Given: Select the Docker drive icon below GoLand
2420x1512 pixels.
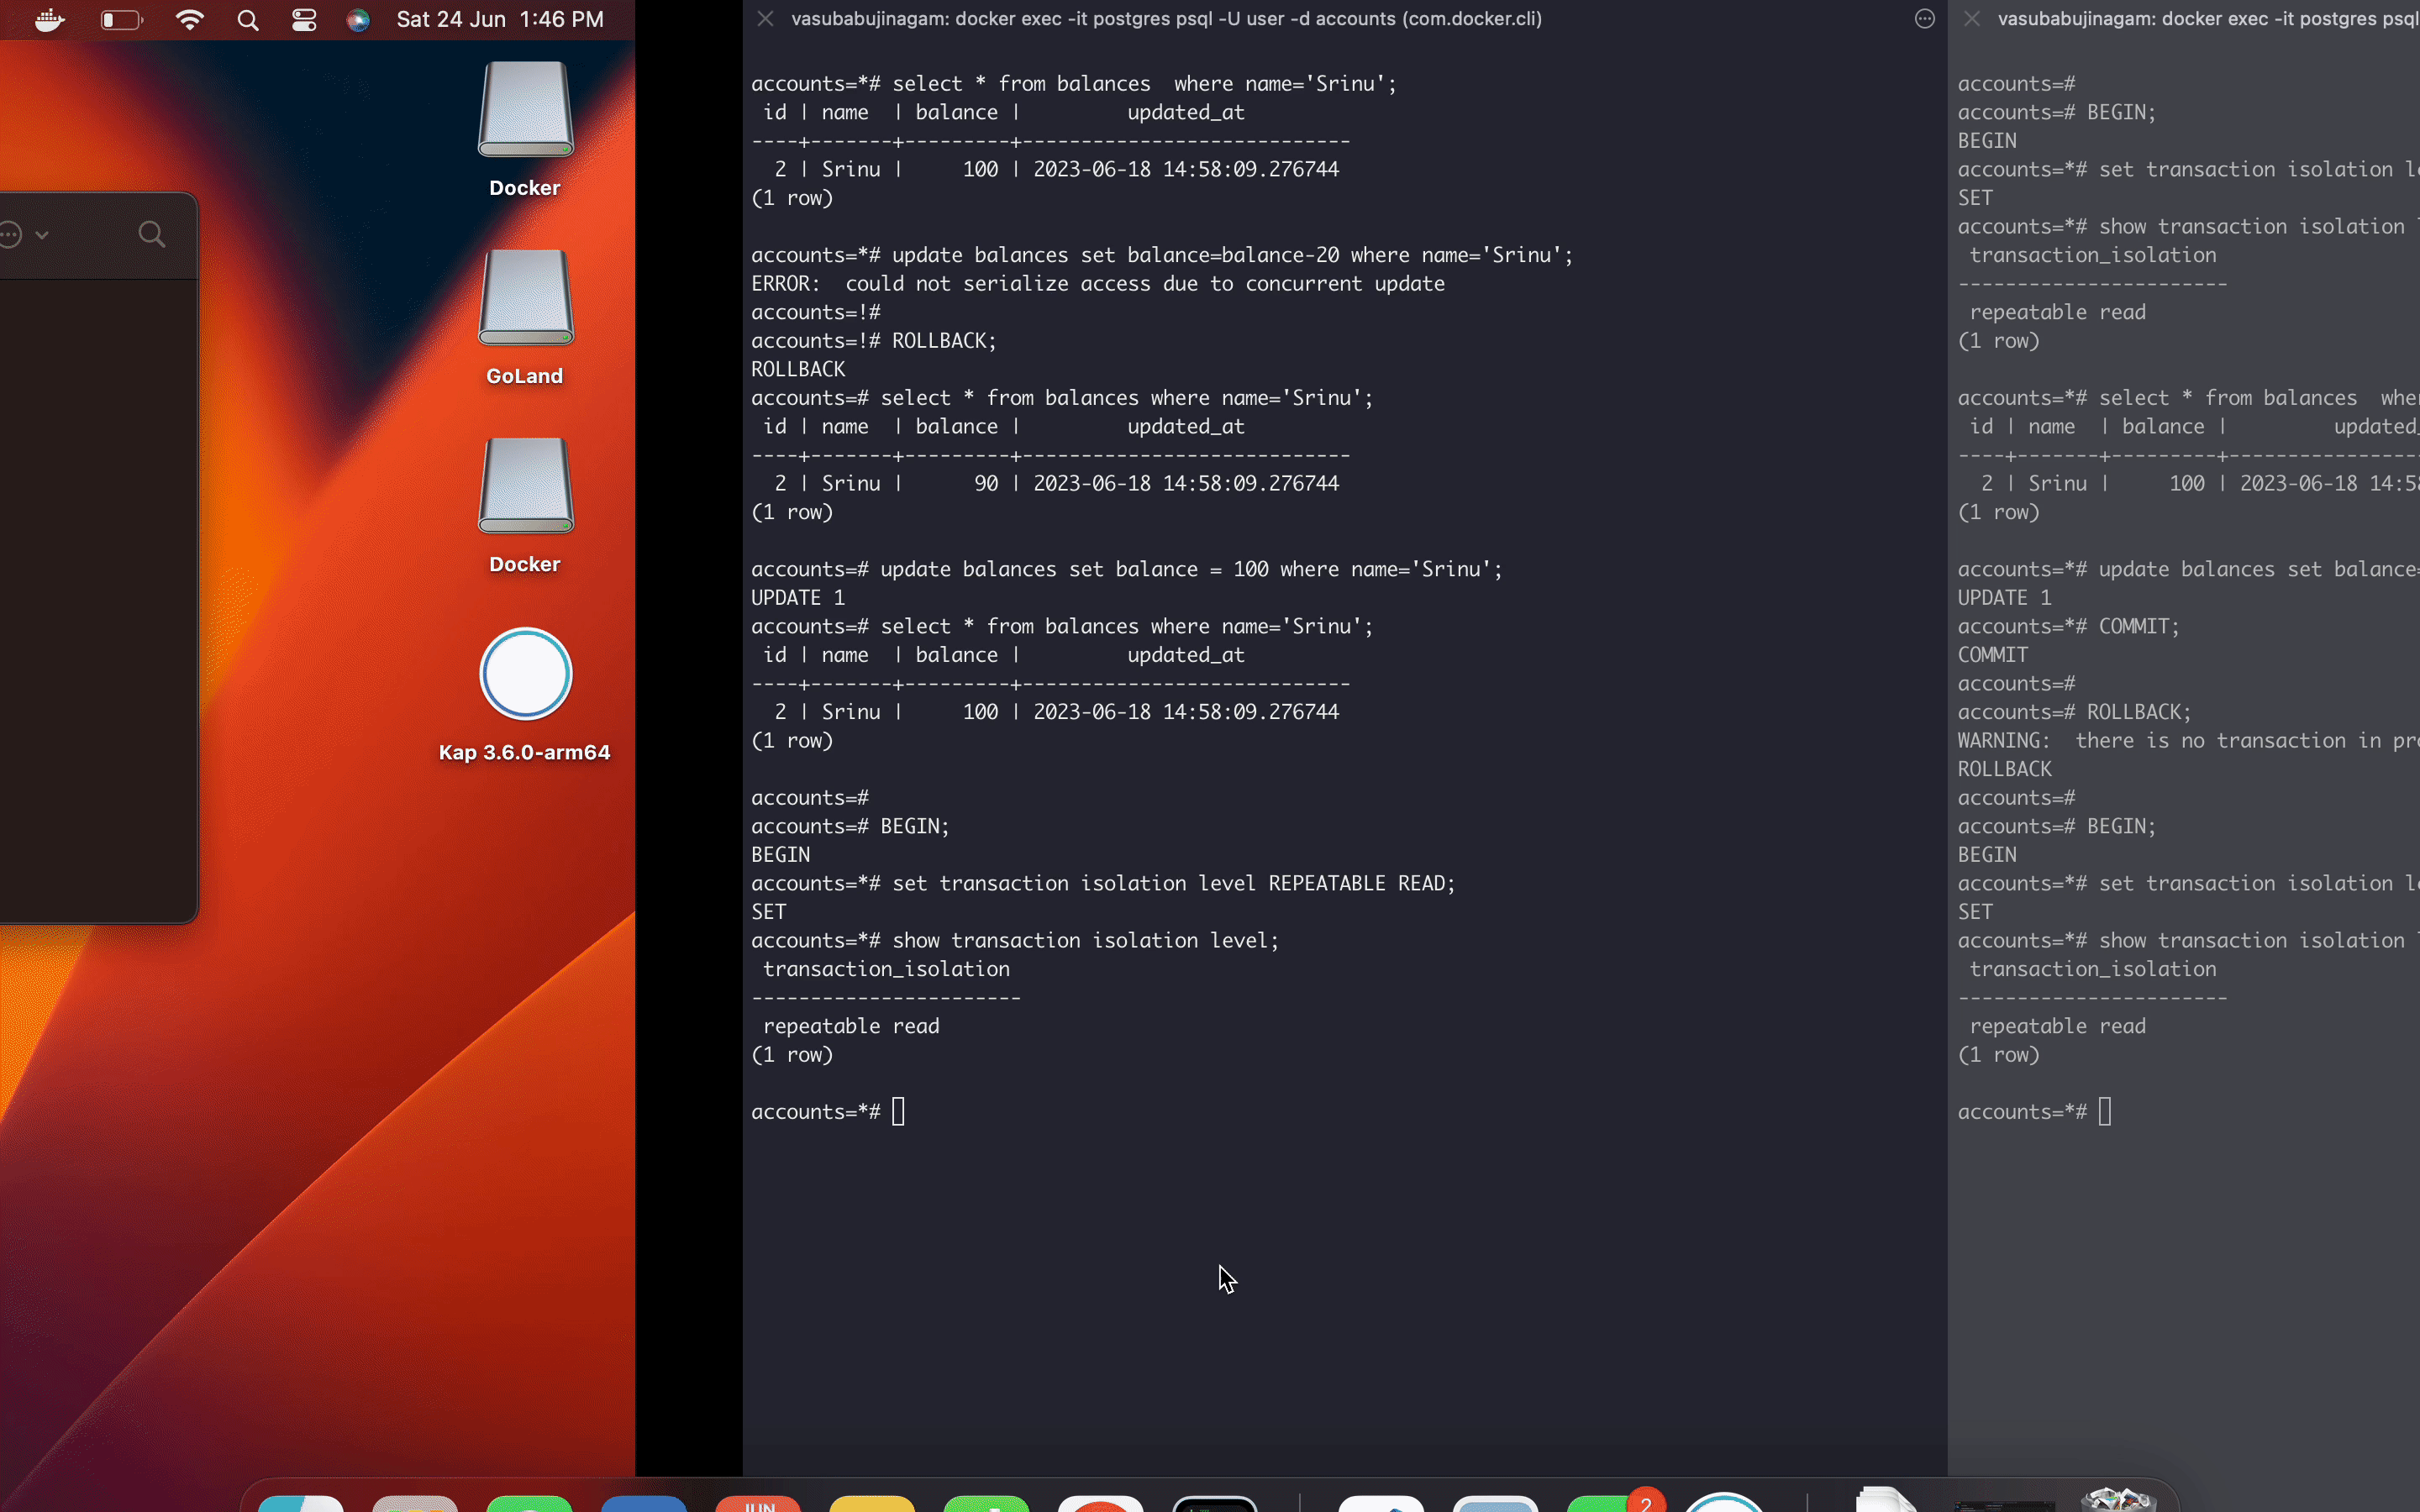Looking at the screenshot, I should click(x=525, y=486).
